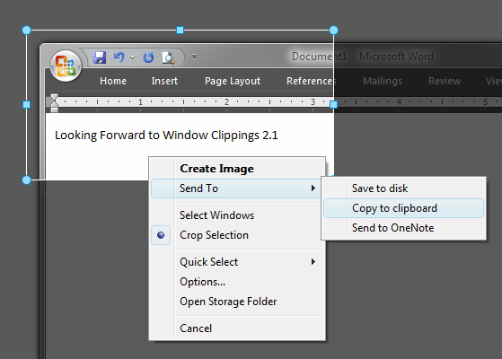Expand the Quick Select submenu arrow
Viewport: 502px width, 359px height.
pos(313,262)
